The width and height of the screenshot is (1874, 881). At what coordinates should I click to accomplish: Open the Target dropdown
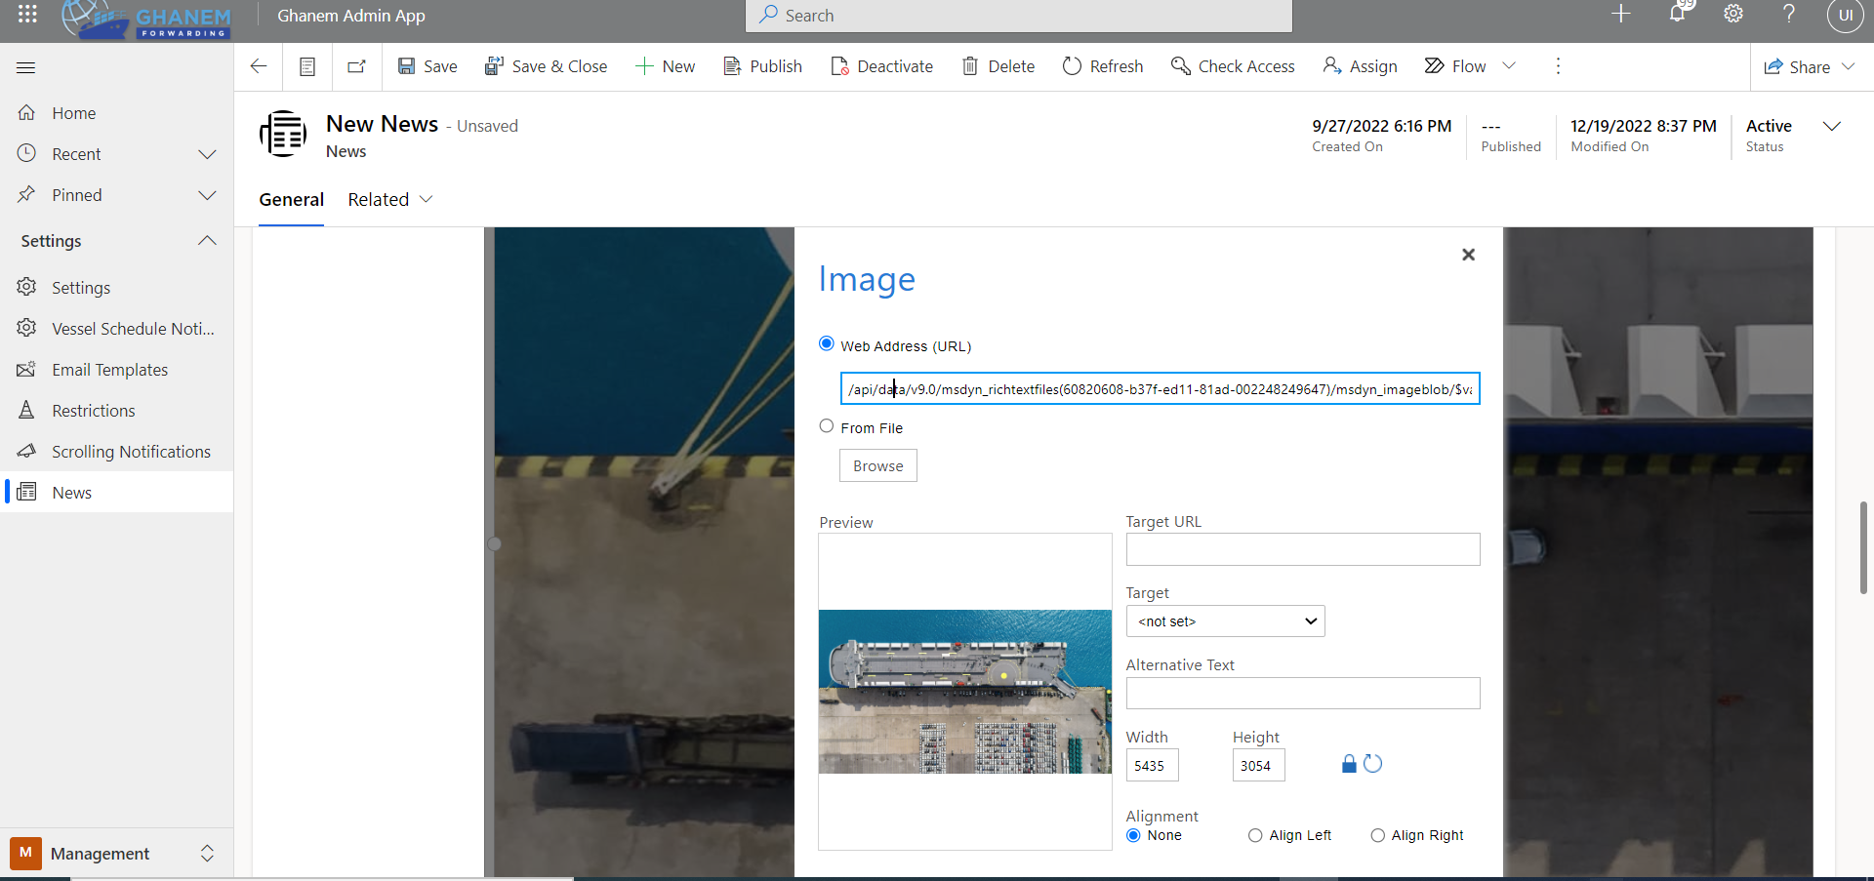tap(1225, 621)
